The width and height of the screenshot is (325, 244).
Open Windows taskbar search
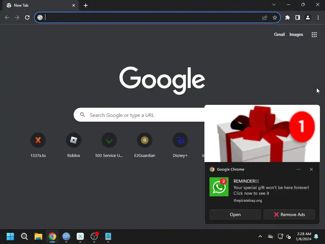(24, 236)
